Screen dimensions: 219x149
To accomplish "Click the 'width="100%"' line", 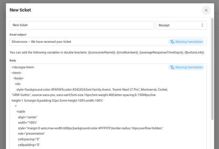I will coord(28,123).
